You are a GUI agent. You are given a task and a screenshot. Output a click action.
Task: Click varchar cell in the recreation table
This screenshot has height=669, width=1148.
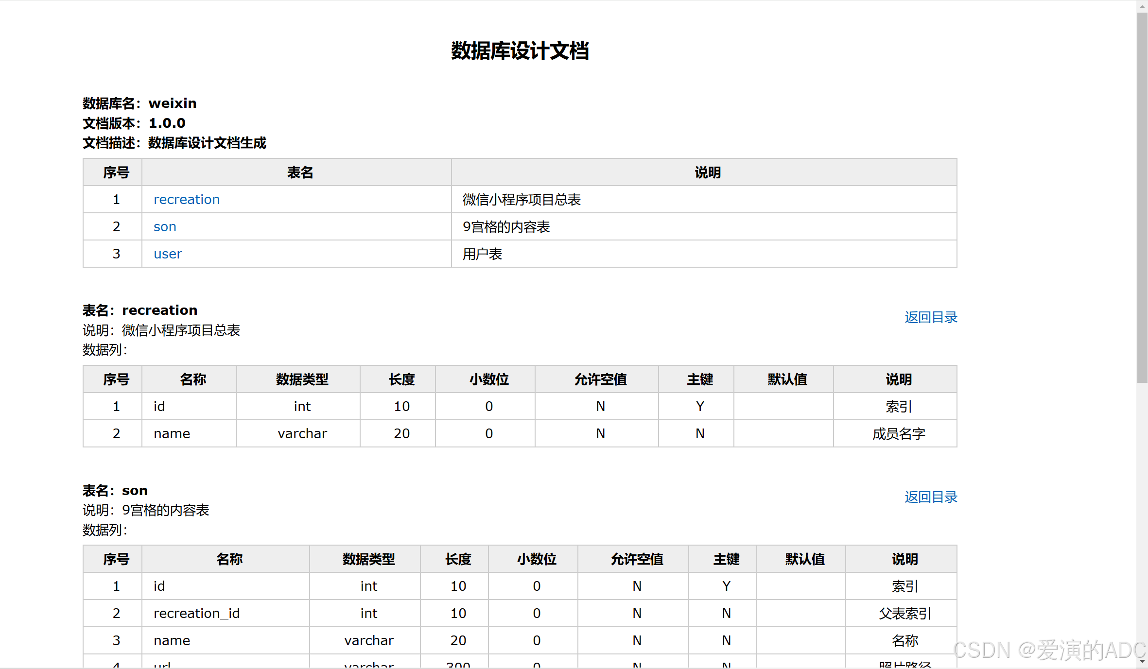[x=302, y=433]
